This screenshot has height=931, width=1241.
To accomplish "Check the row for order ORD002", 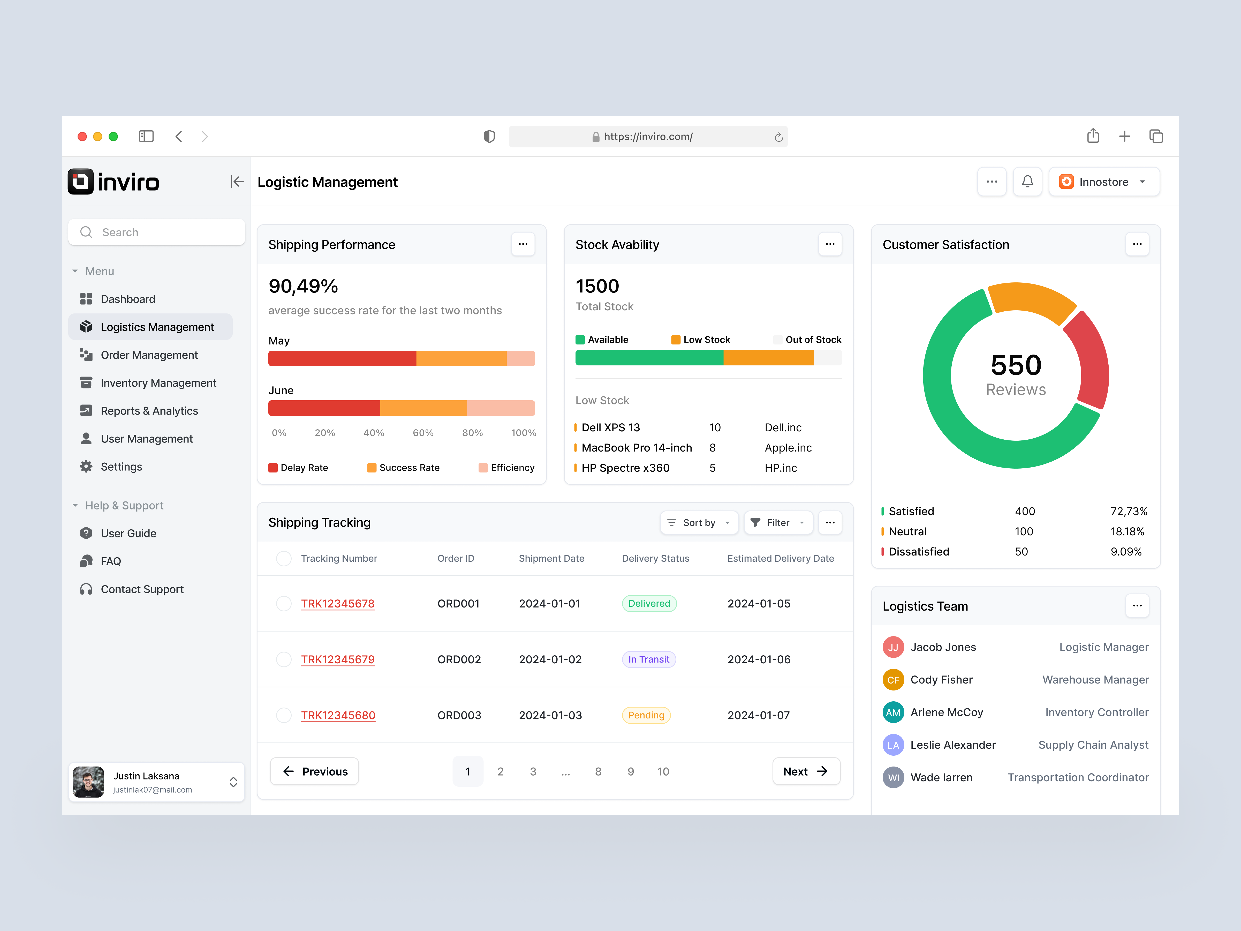I will pos(284,659).
